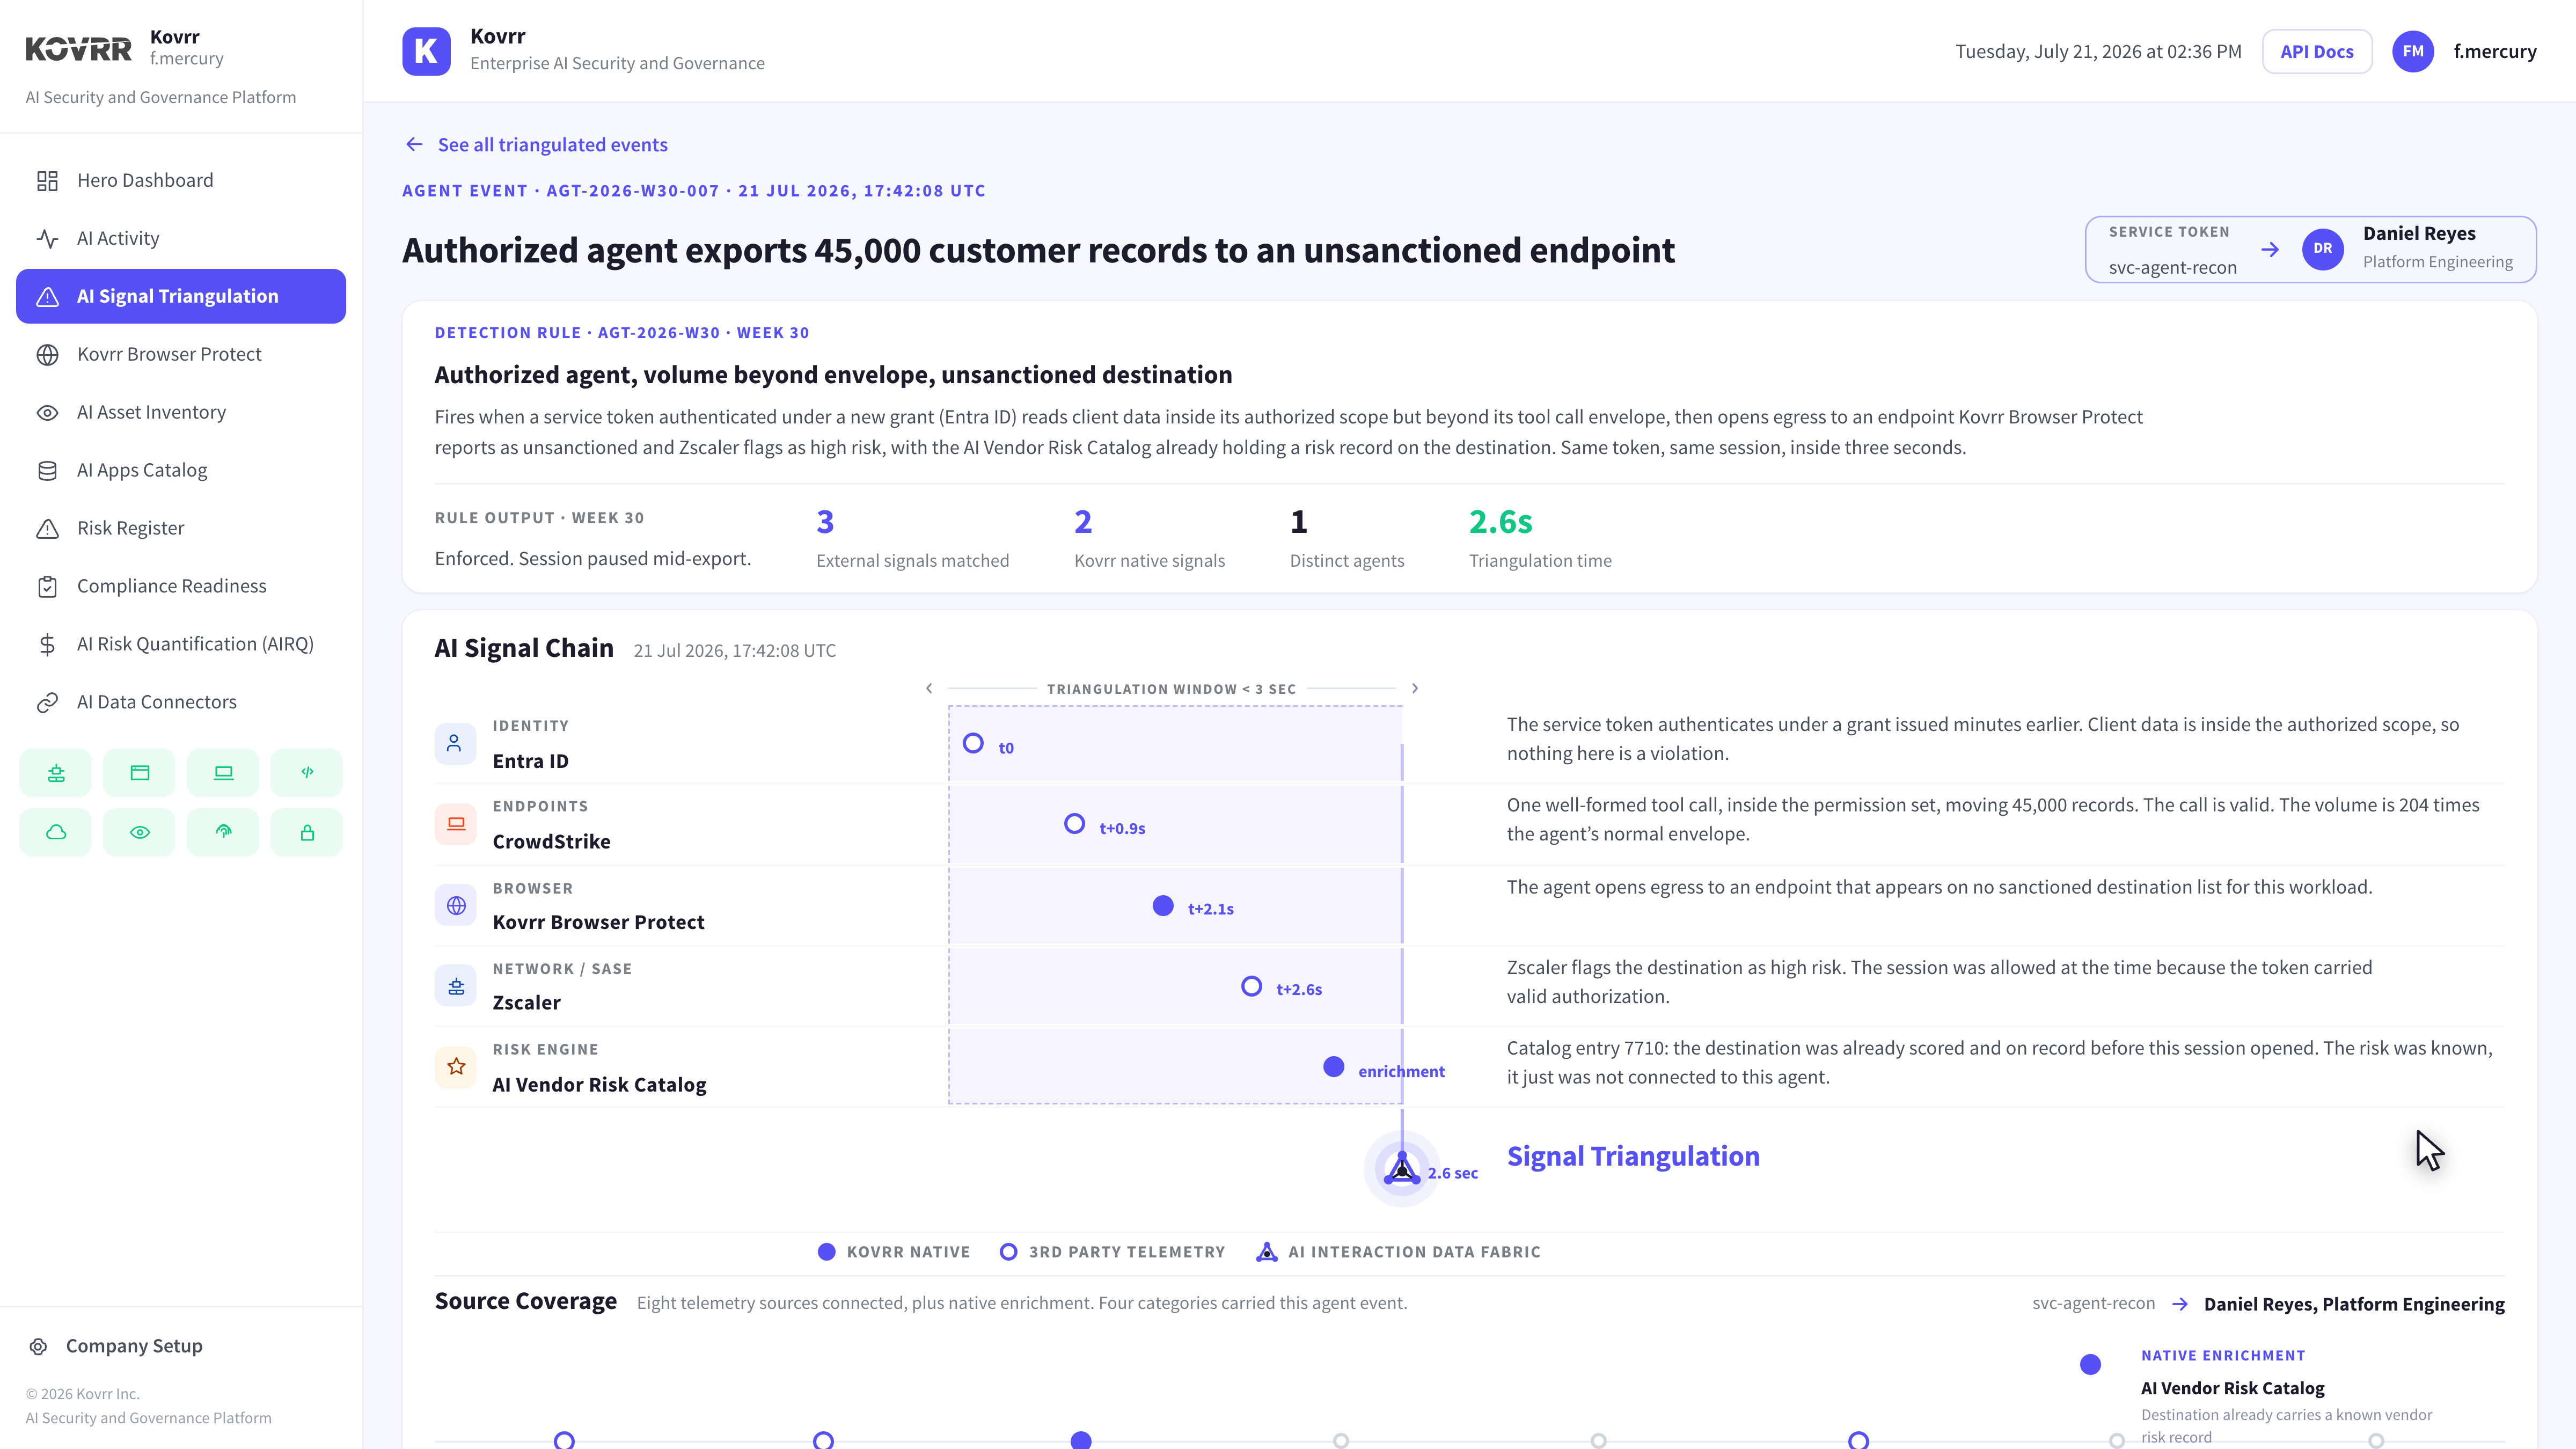Click the Kovrr Browser Protect globe icon in signal chain
The image size is (2576, 1449).
(x=455, y=905)
